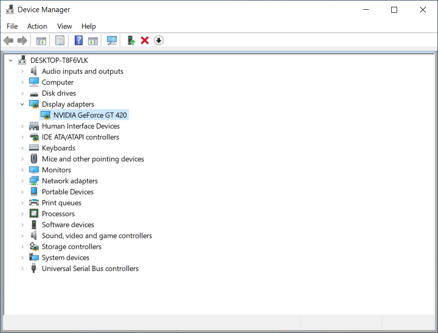
Task: Click the DESKTOP-T8F6VLK computer icon
Action: point(22,60)
